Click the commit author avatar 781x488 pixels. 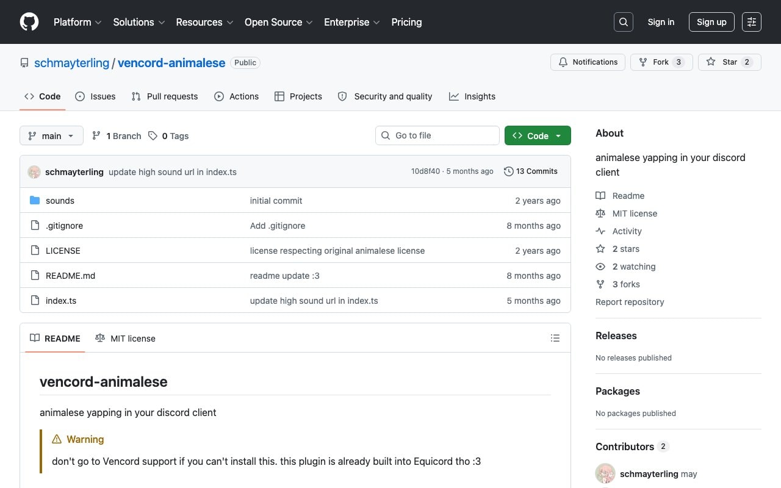pyautogui.click(x=34, y=172)
